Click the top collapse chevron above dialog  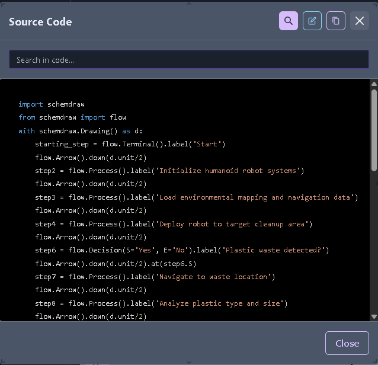point(189,4)
